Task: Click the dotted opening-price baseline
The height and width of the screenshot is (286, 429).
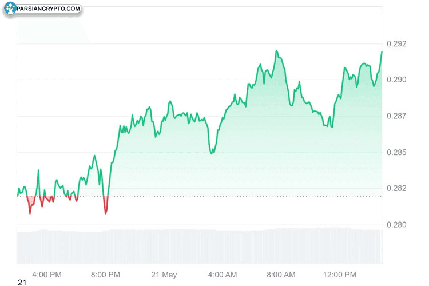Action: [200, 196]
